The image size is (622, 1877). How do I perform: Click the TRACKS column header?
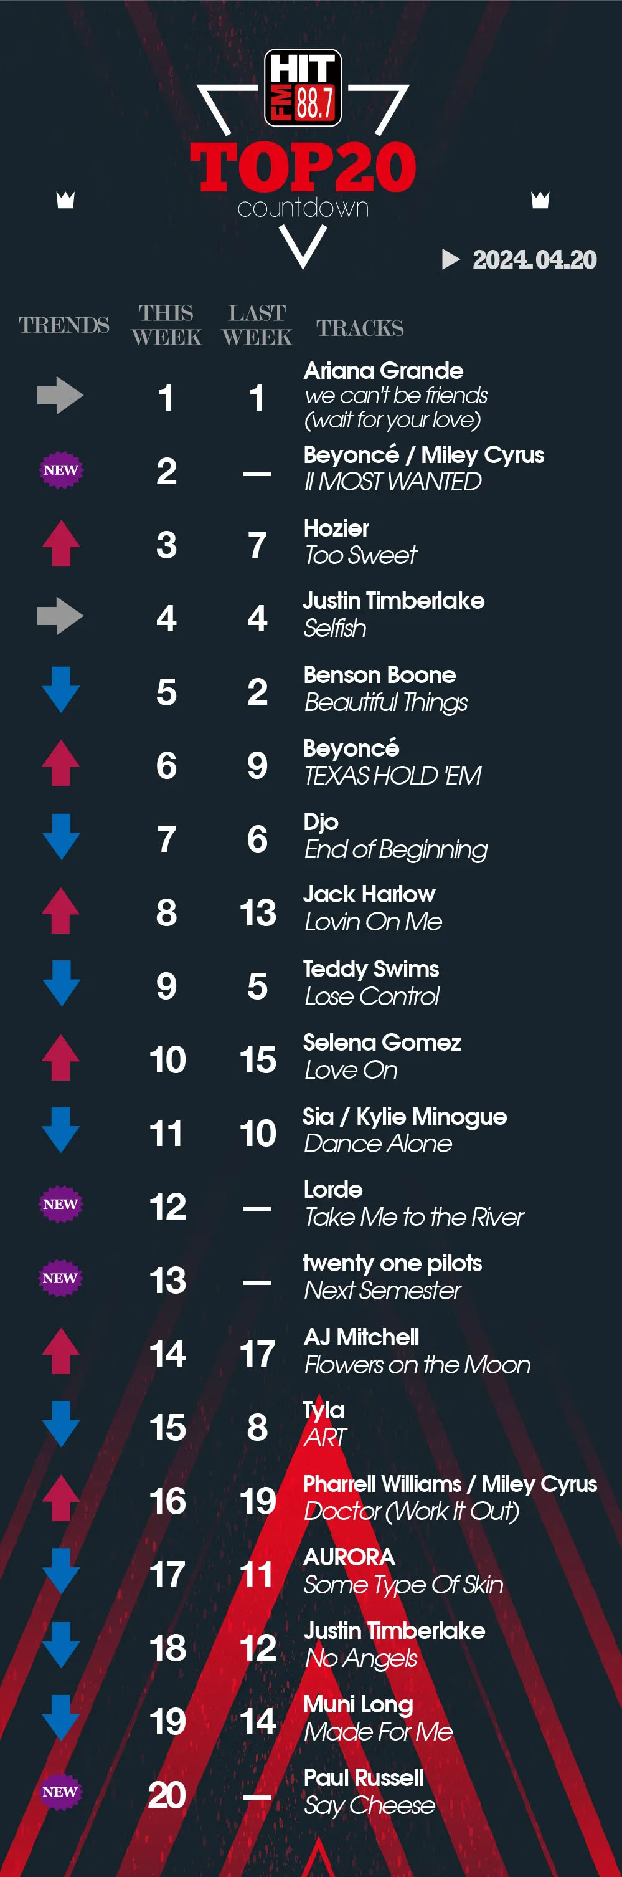360,328
